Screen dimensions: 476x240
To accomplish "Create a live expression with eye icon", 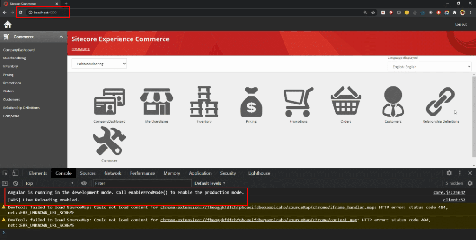I will [84, 183].
